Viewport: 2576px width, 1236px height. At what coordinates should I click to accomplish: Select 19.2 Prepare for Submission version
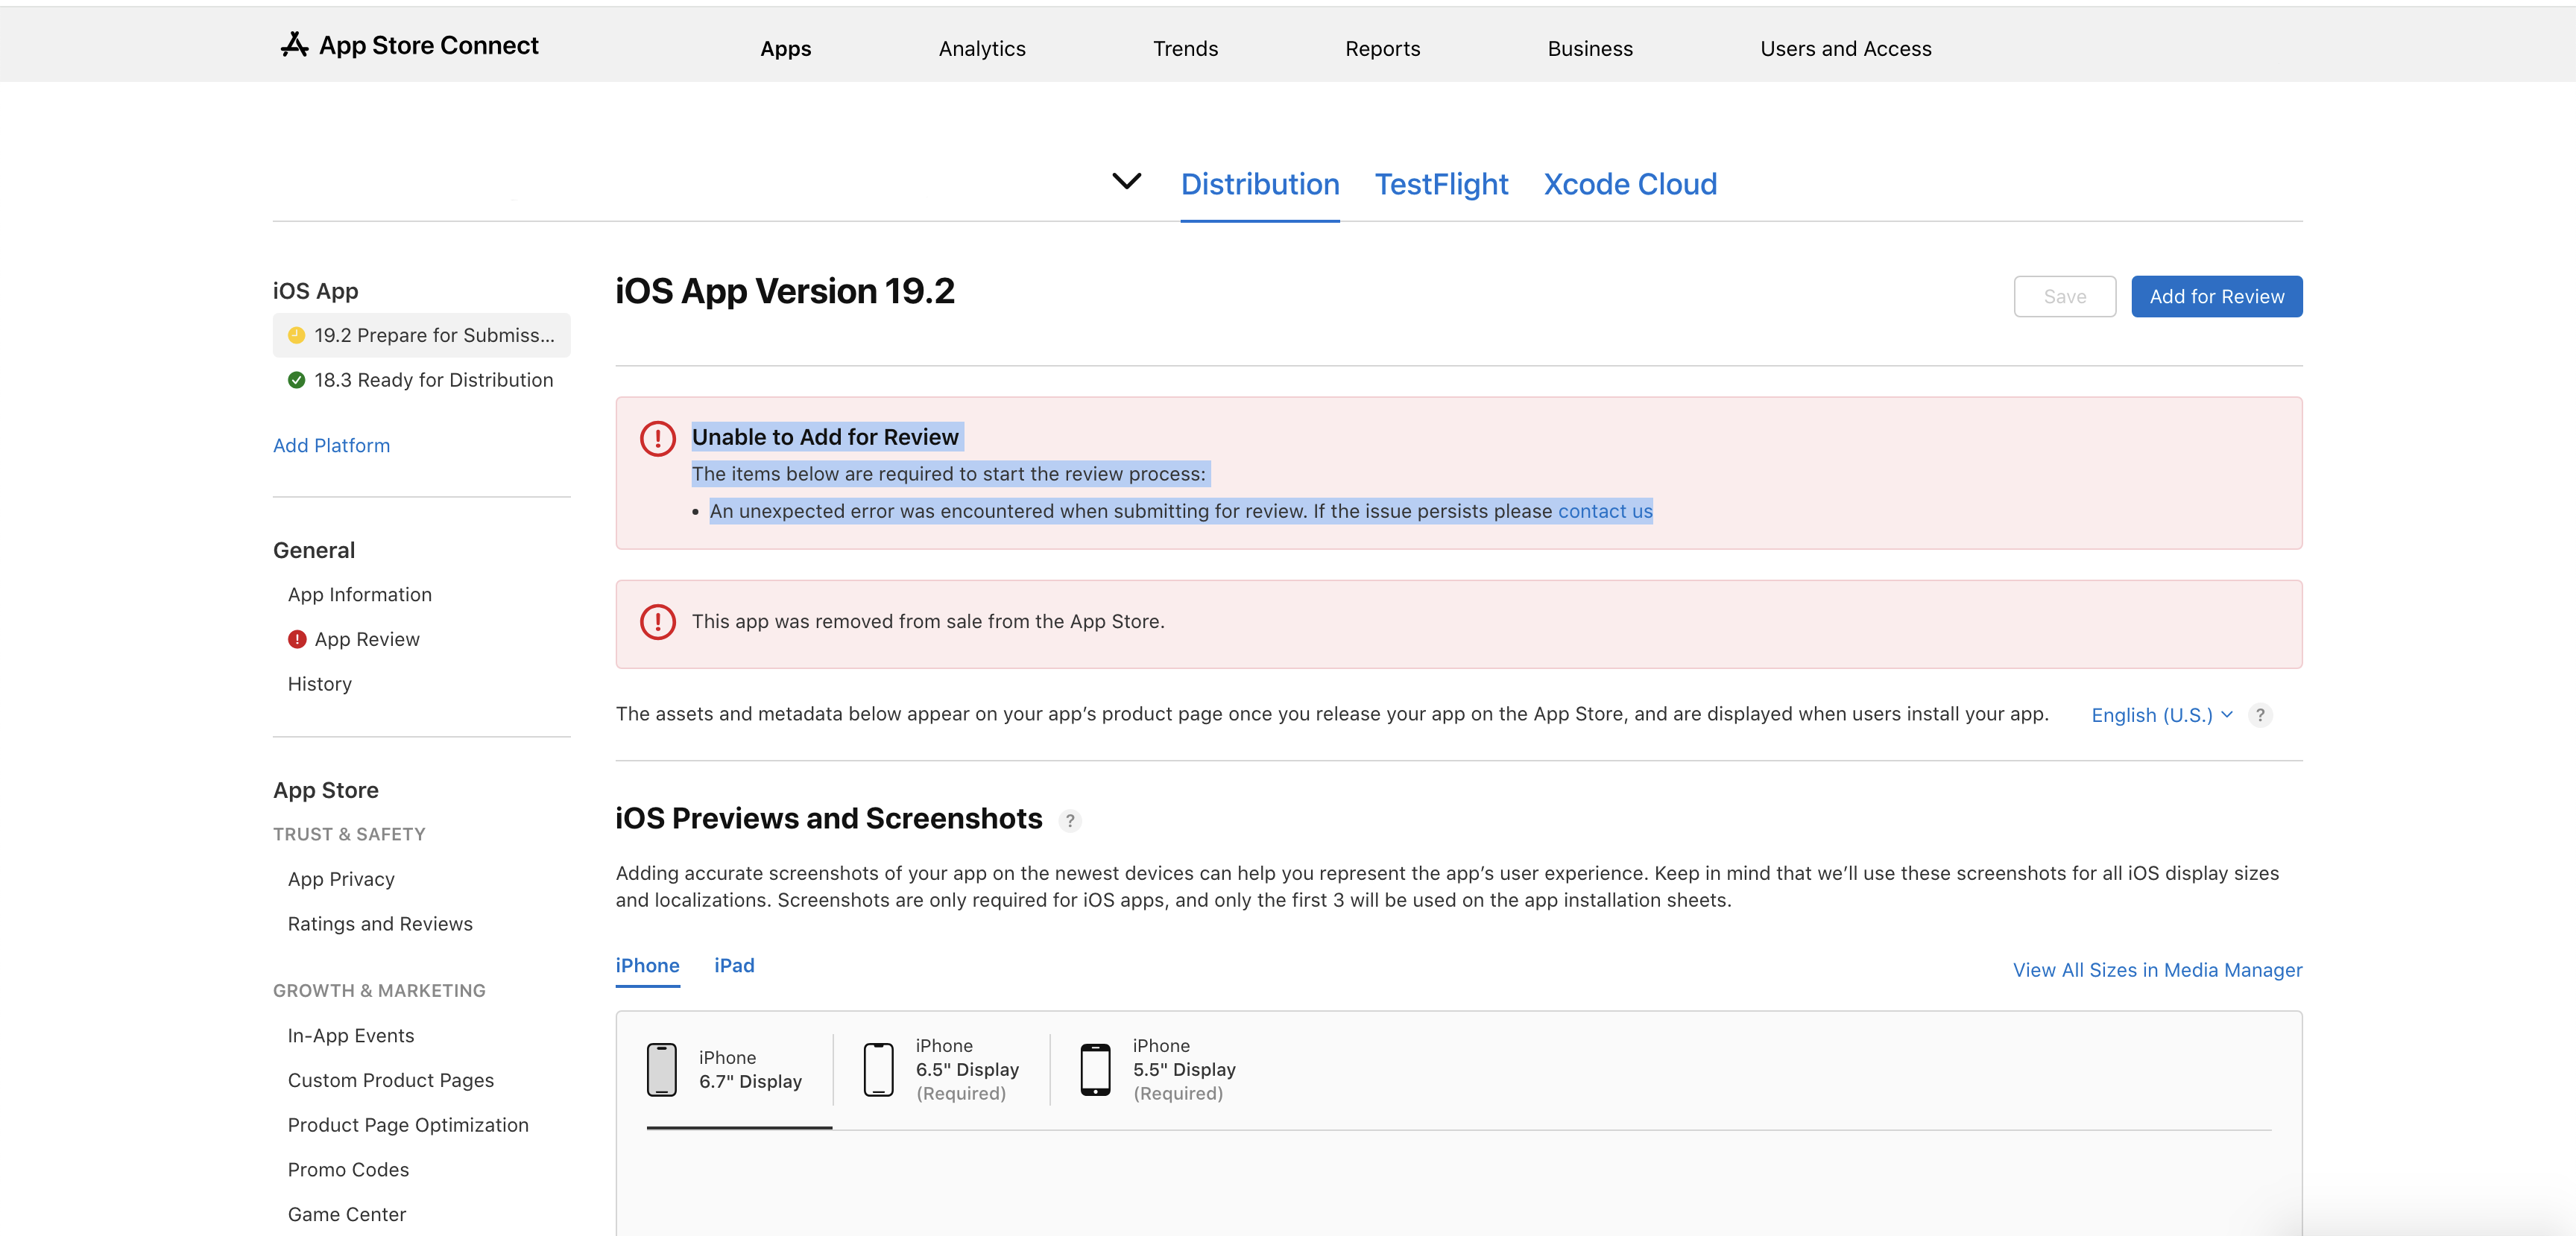click(x=422, y=336)
